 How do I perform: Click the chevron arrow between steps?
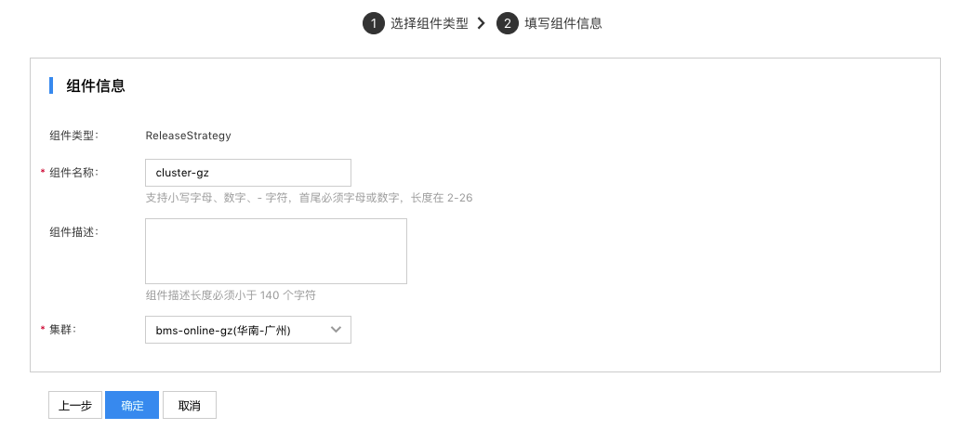[x=482, y=23]
